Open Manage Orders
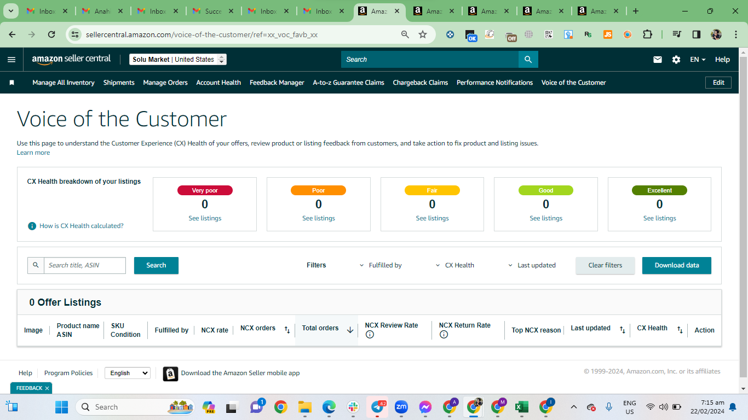 click(165, 83)
